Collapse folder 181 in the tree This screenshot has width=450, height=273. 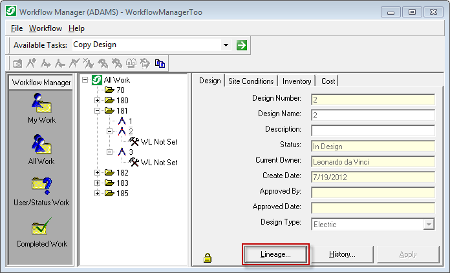click(98, 111)
